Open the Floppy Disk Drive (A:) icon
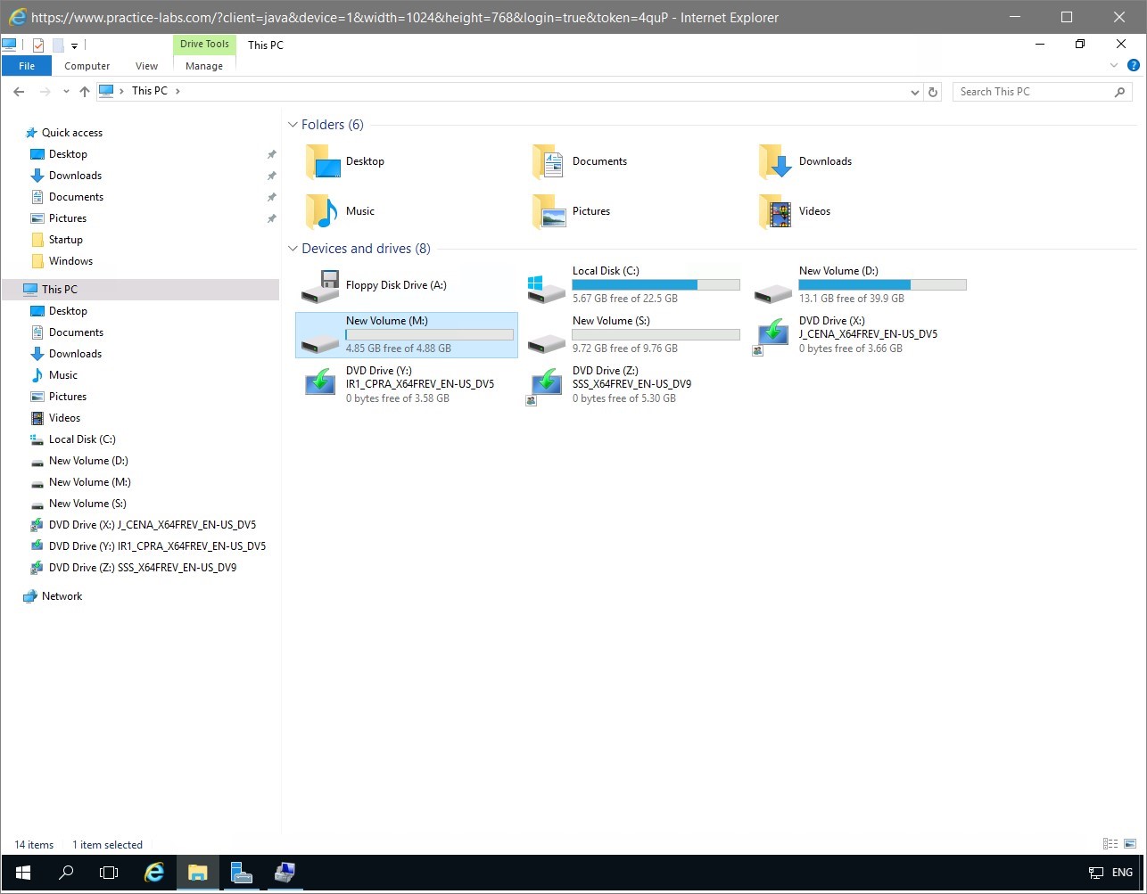Image resolution: width=1147 pixels, height=894 pixels. pos(319,285)
